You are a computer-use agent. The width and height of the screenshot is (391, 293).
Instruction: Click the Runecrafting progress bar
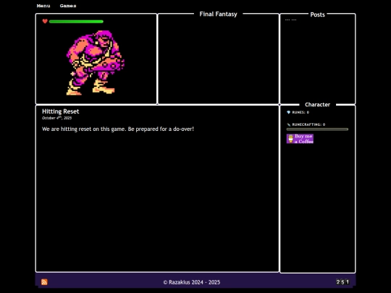click(317, 129)
